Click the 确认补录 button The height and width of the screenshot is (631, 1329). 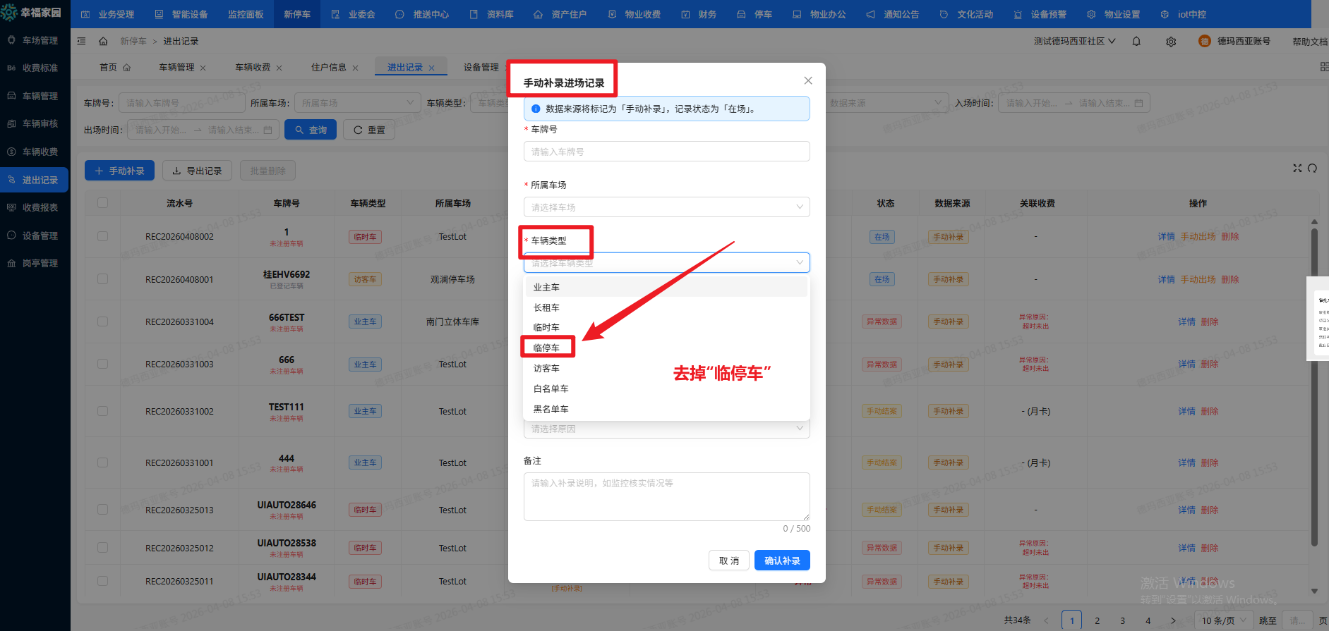click(x=782, y=560)
